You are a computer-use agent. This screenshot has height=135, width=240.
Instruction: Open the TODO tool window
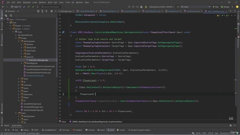pyautogui.click(x=35, y=130)
